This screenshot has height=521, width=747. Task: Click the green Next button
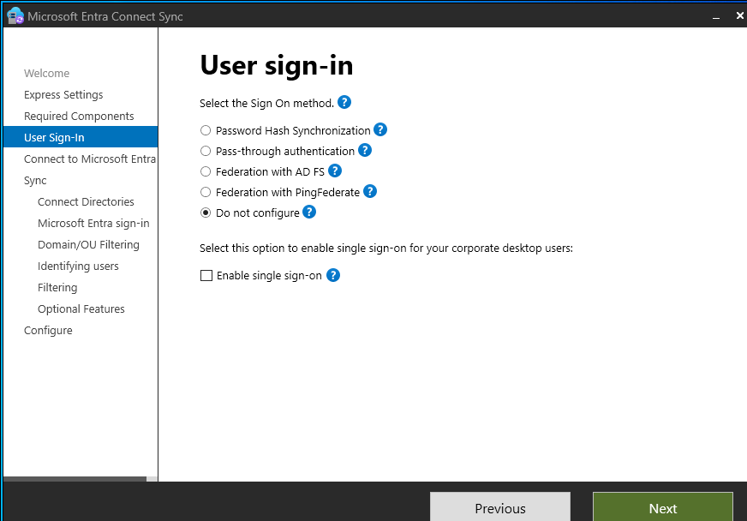pyautogui.click(x=663, y=507)
